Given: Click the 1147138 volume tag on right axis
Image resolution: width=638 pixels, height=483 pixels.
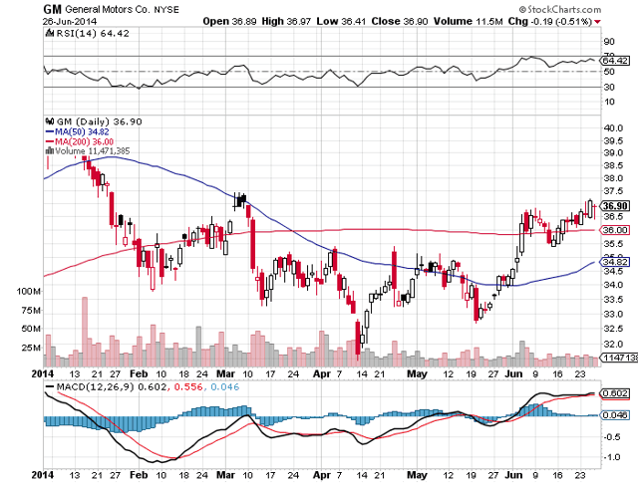Looking at the screenshot, I should [620, 358].
